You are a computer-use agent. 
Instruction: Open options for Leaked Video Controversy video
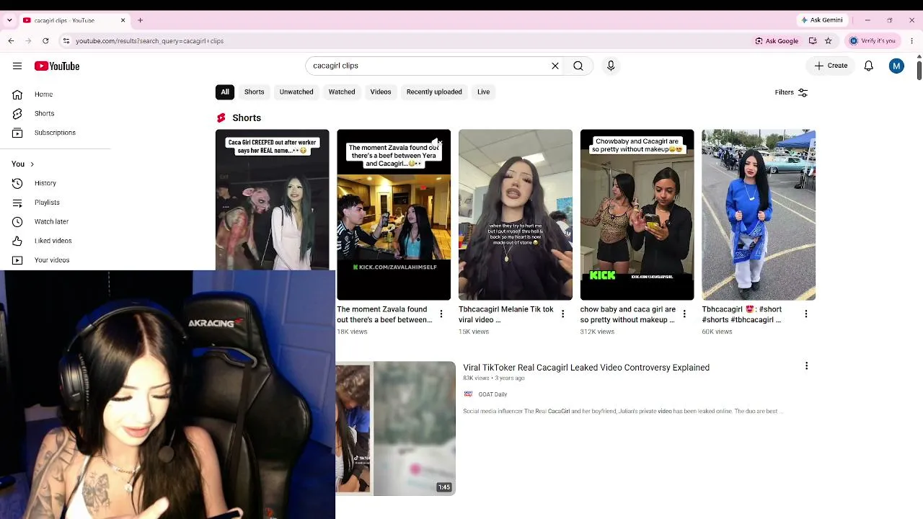click(806, 366)
